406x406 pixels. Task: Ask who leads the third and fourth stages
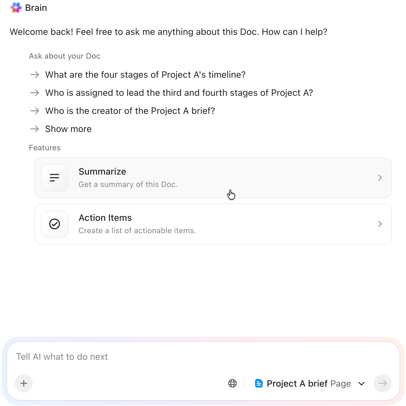pos(179,93)
